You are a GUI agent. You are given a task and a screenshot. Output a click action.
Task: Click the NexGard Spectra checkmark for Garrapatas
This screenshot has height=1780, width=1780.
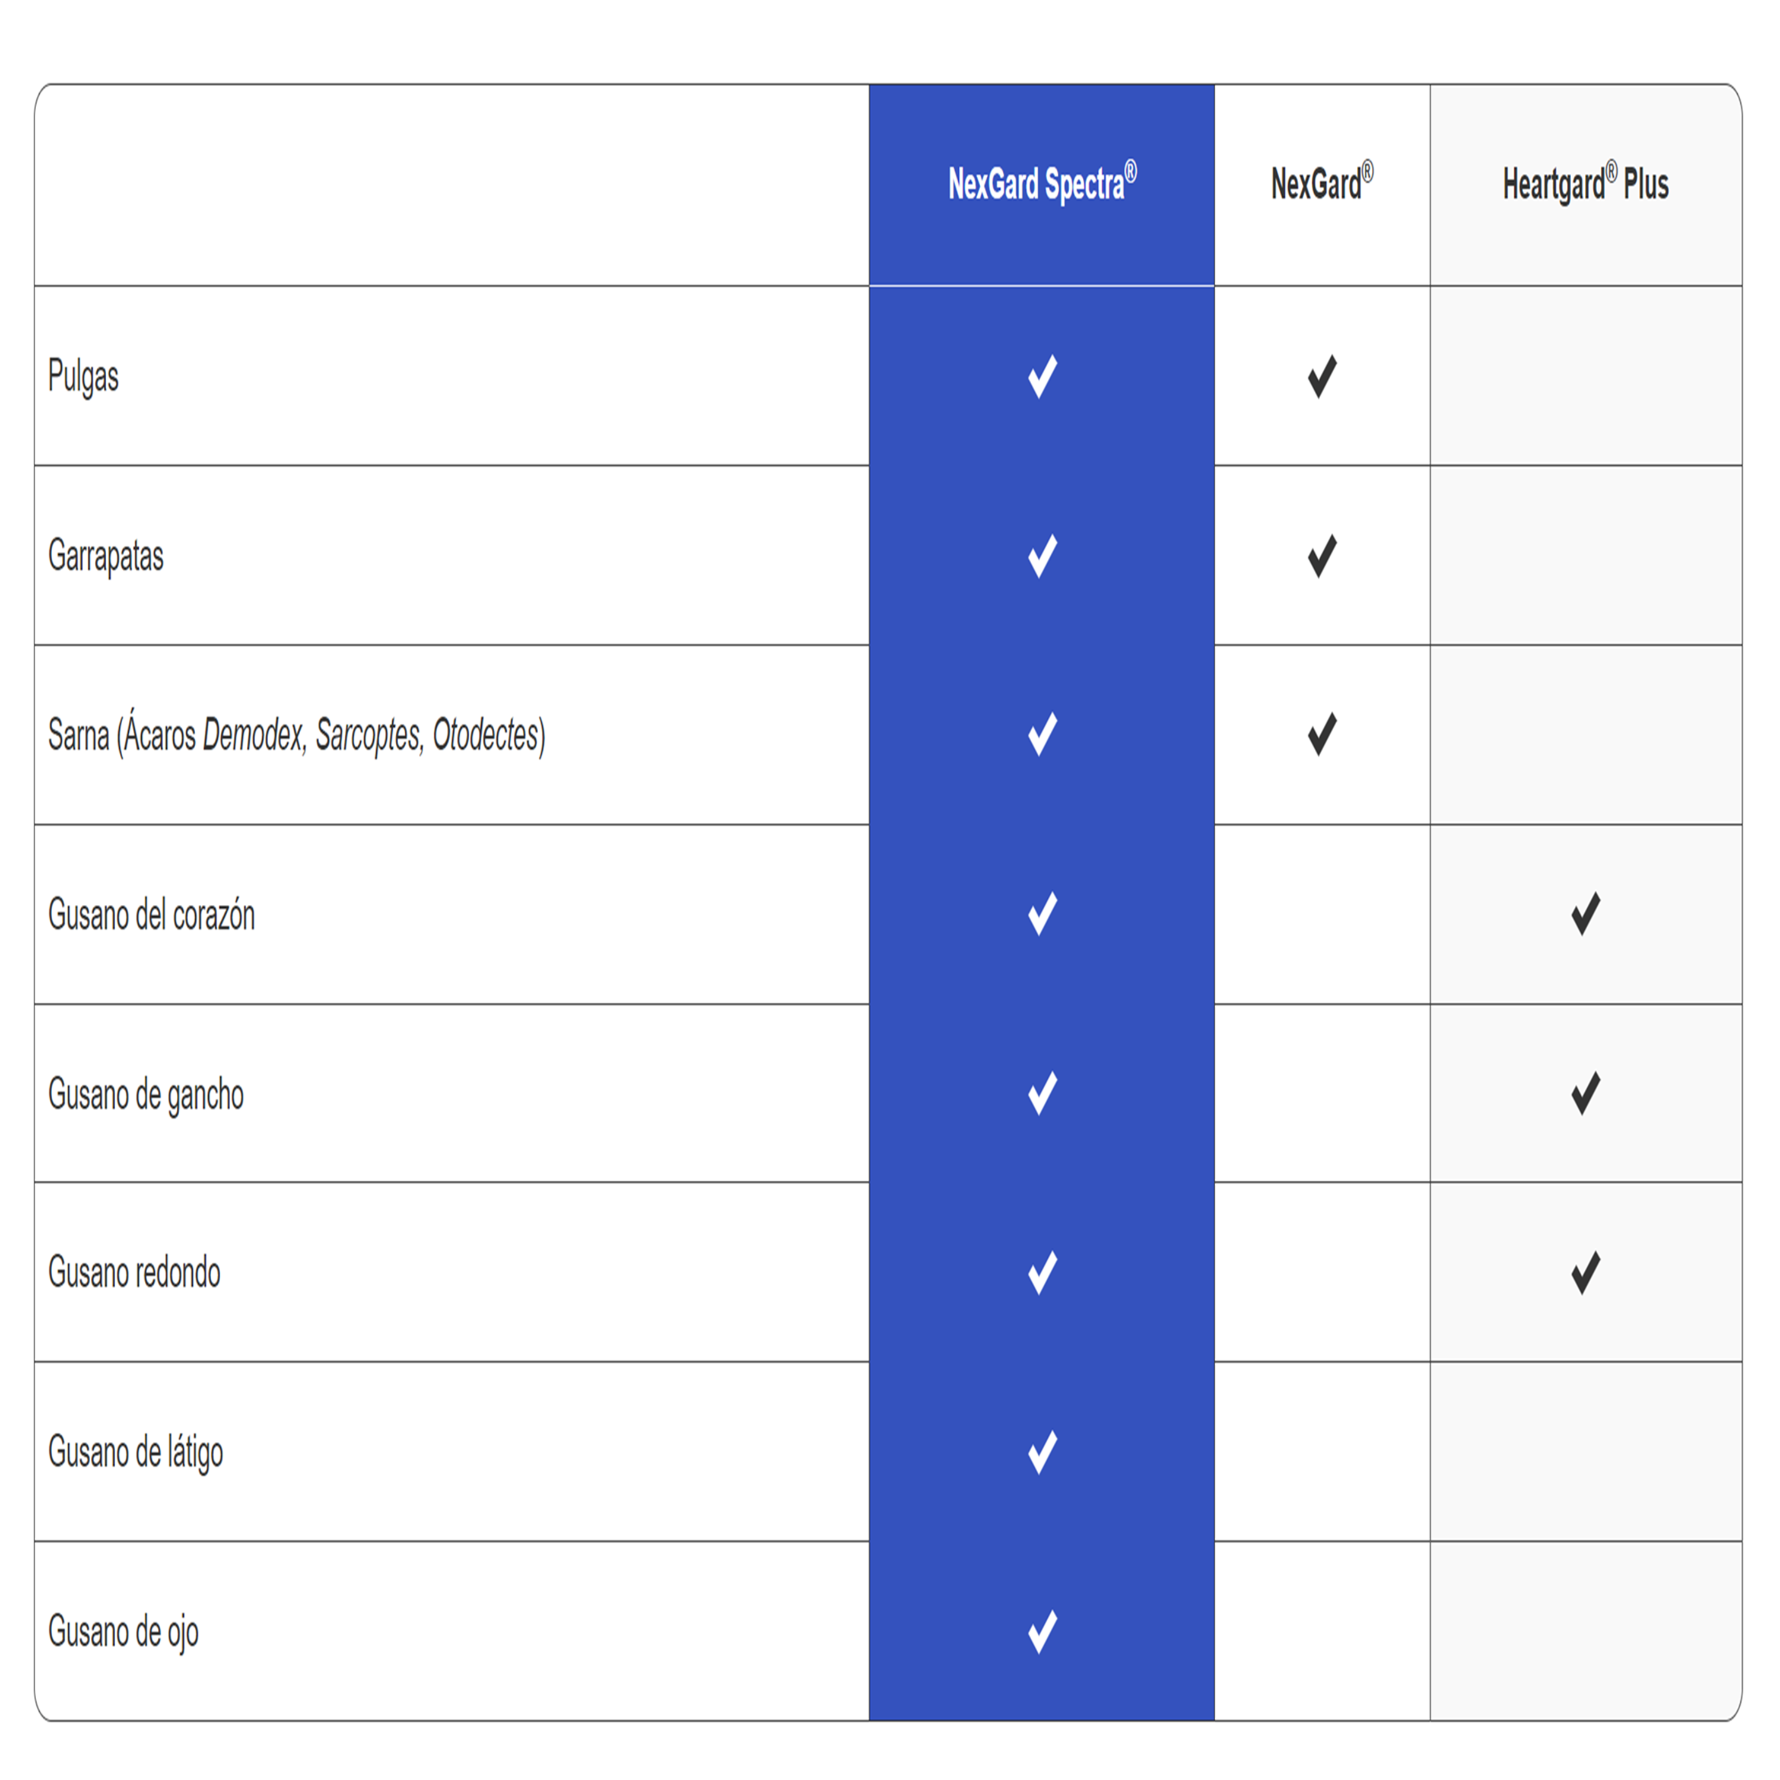(x=1042, y=555)
